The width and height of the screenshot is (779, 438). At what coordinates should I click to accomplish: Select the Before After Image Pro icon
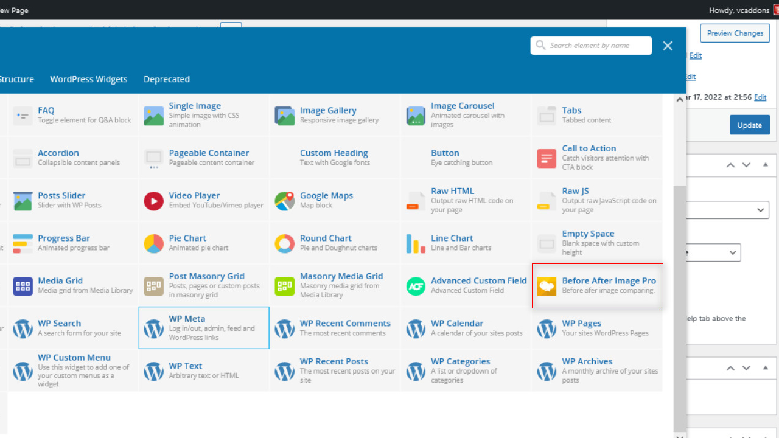(547, 286)
